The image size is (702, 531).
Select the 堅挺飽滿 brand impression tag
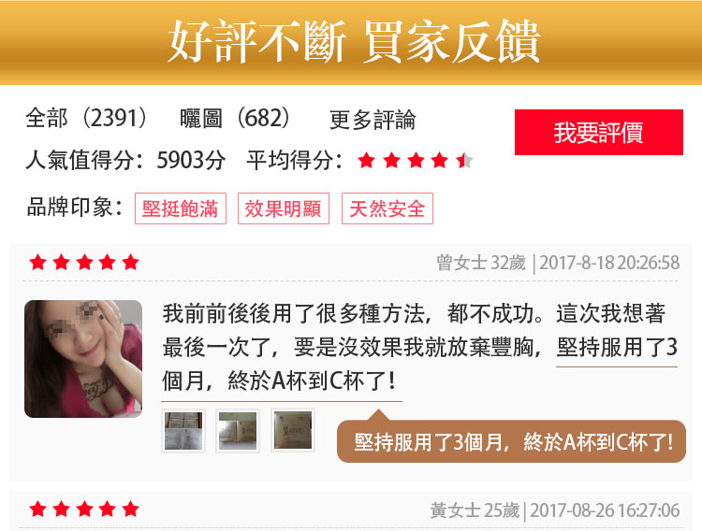click(x=181, y=208)
